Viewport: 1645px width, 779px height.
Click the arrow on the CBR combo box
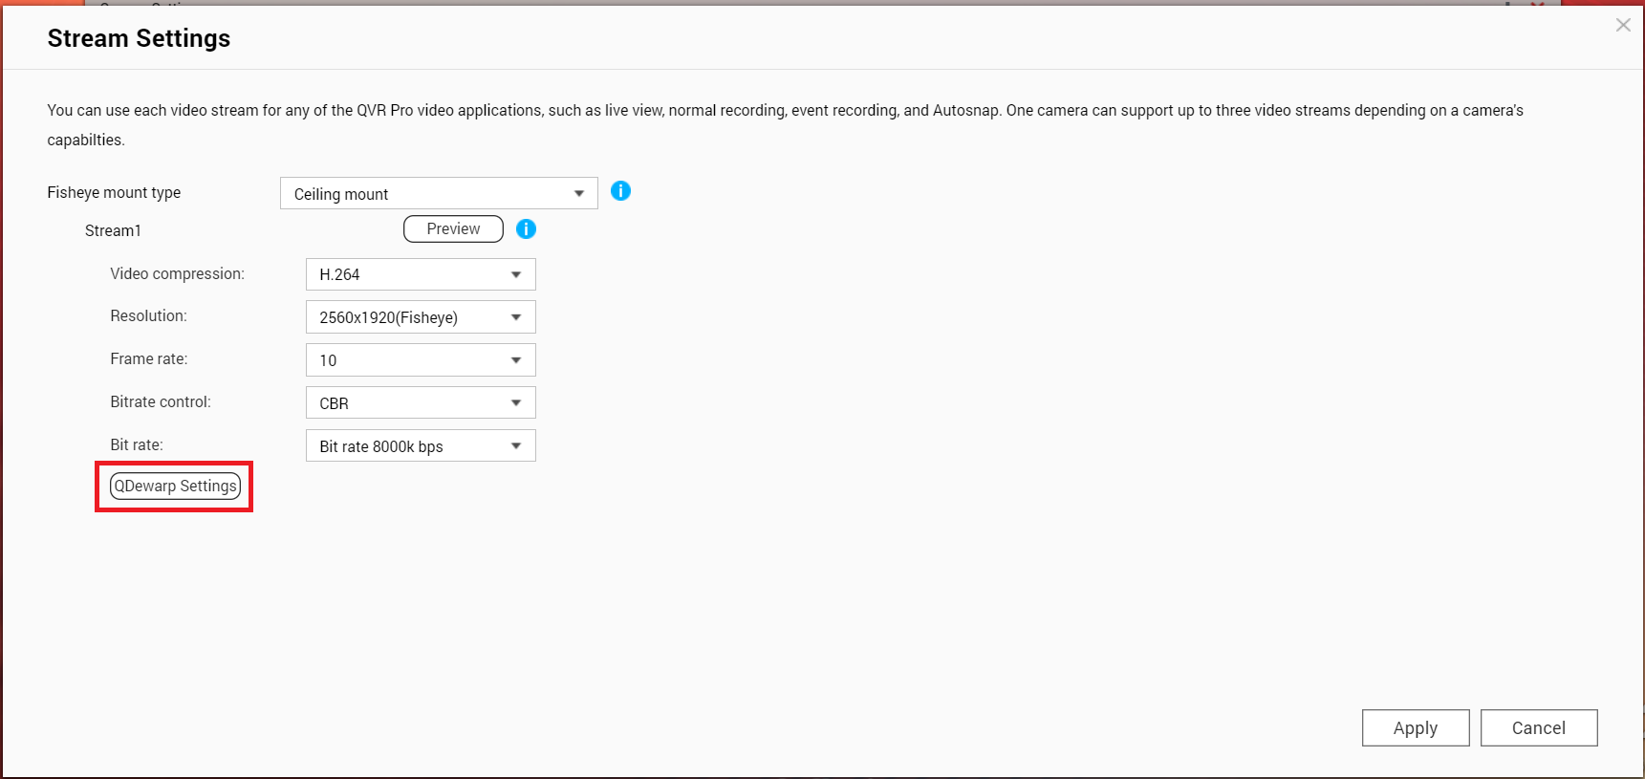click(x=516, y=403)
